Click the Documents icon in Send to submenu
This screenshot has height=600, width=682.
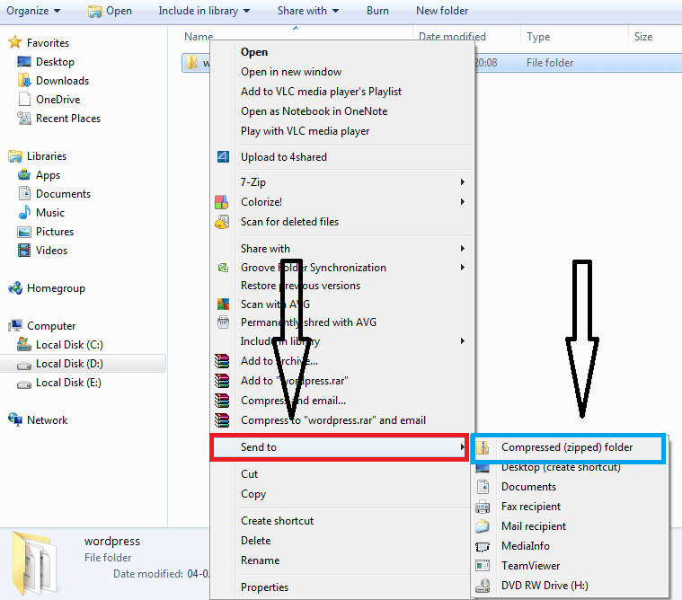[x=483, y=487]
